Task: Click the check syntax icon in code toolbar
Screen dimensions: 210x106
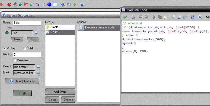Action: click(193, 17)
